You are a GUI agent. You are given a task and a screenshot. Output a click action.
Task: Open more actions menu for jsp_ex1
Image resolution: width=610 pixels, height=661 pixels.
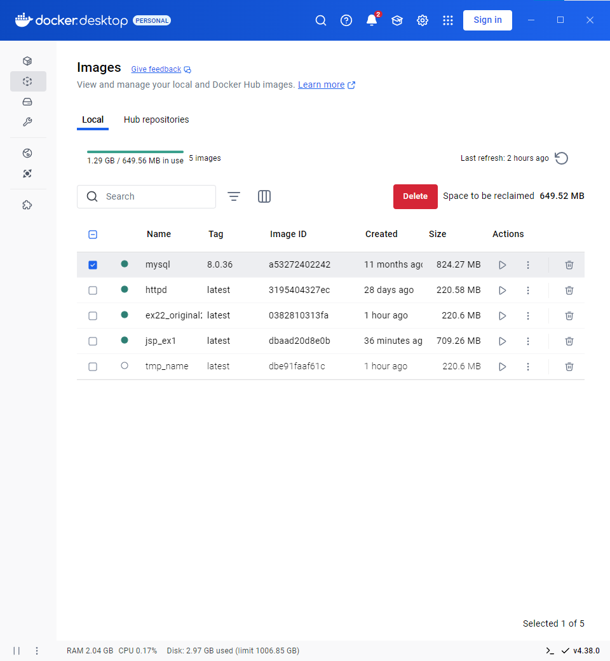click(528, 341)
